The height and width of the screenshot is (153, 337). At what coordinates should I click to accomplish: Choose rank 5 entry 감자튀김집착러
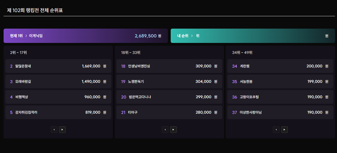click(58, 112)
